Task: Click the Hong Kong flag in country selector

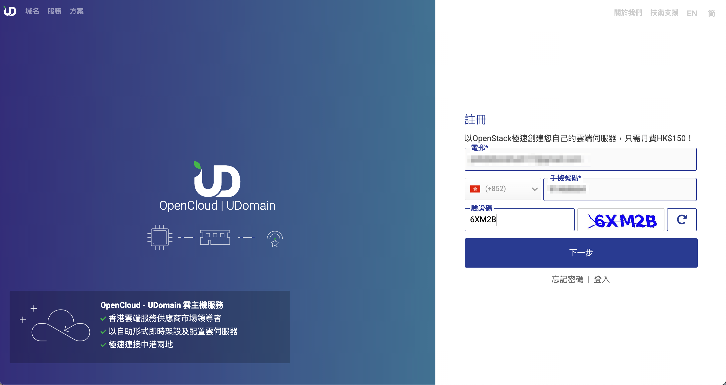Action: pos(476,189)
